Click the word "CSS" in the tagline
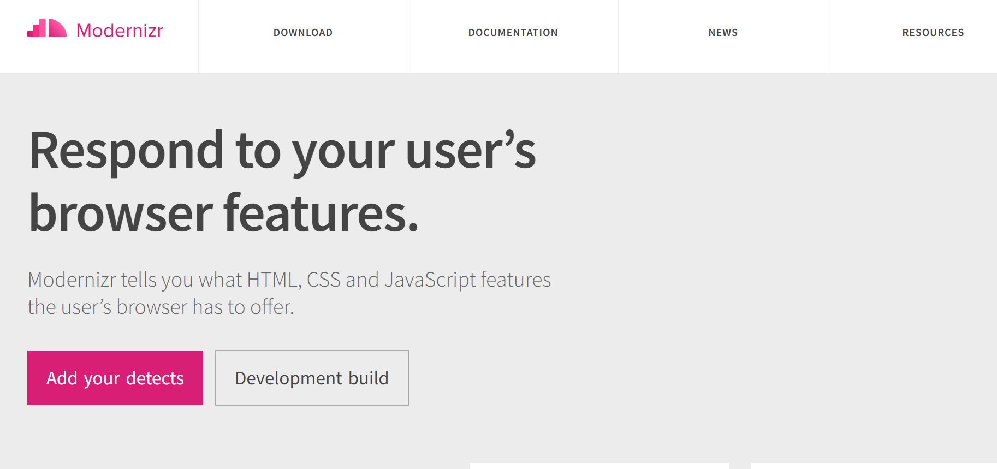 pyautogui.click(x=323, y=280)
